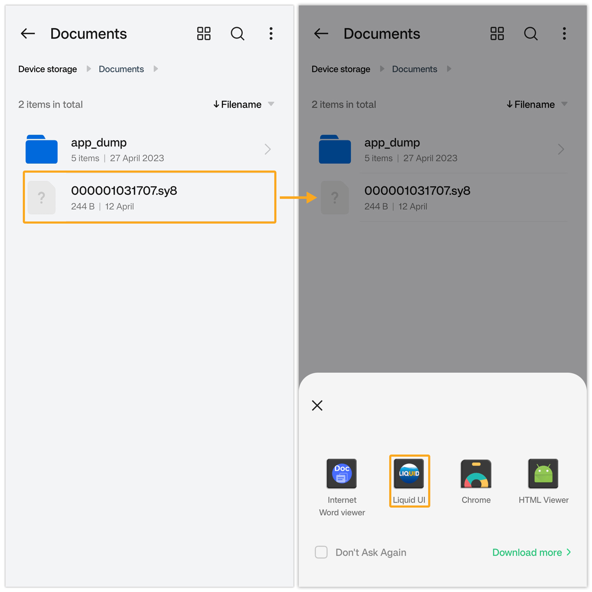Image resolution: width=592 pixels, height=592 pixels.
Task: Choose Internet Word viewer app icon
Action: coord(341,474)
